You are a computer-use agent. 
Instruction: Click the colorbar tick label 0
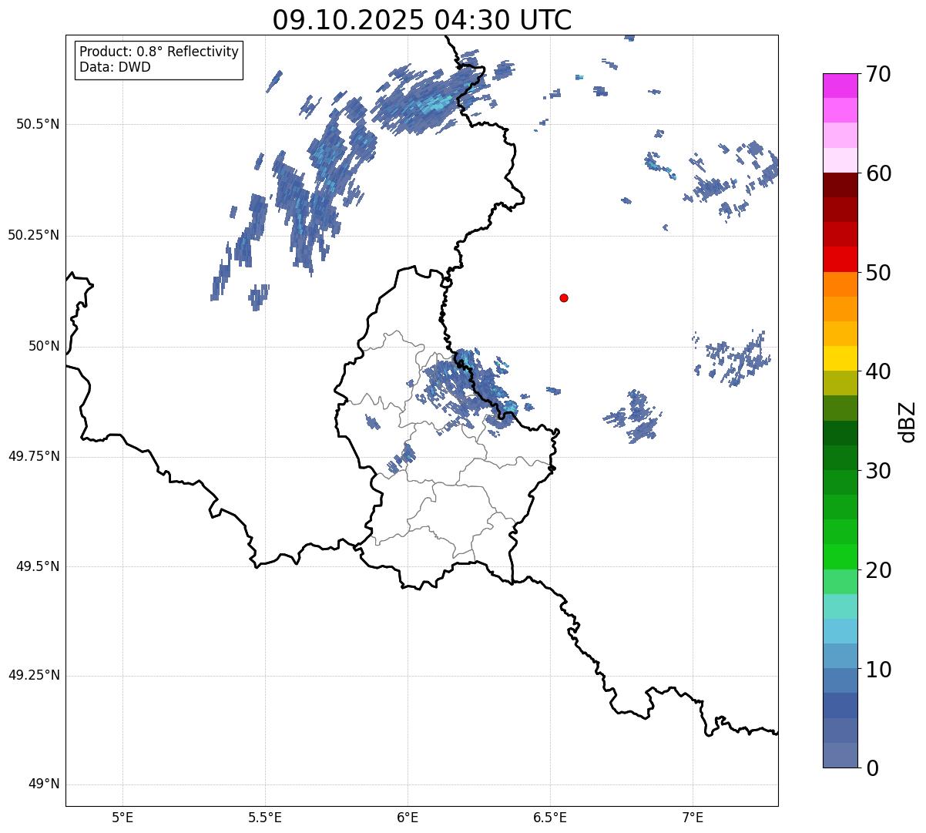point(871,768)
